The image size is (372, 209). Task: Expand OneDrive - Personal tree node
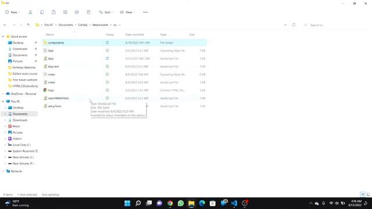click(3, 94)
